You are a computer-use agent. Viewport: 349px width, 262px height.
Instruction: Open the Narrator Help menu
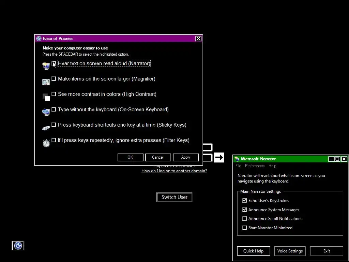[x=272, y=166]
